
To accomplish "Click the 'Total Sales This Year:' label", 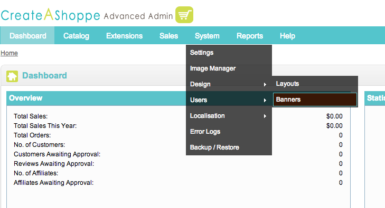I will [x=45, y=126].
